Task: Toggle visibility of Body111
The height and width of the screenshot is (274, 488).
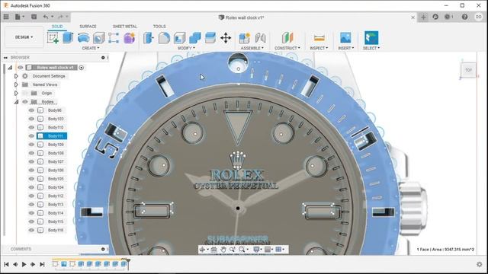Action: click(31, 136)
